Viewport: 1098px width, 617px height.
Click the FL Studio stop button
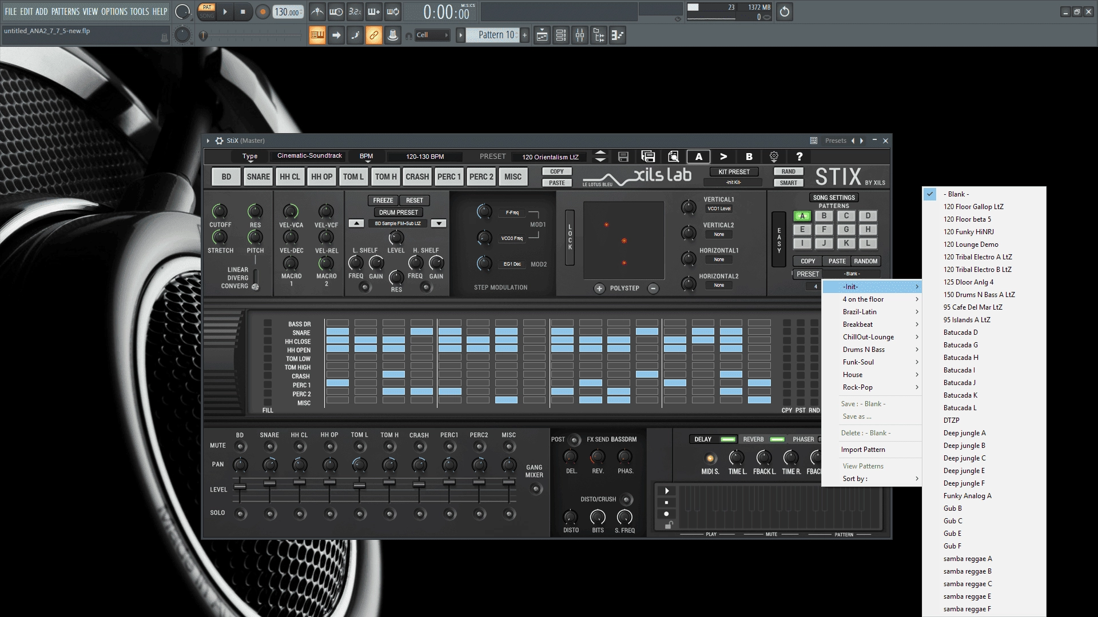pyautogui.click(x=243, y=11)
